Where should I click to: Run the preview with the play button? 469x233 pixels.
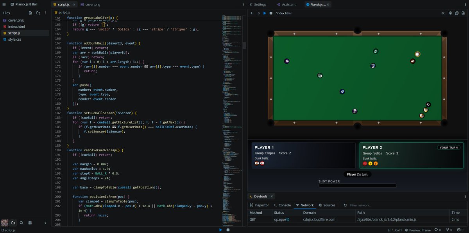coord(265,13)
